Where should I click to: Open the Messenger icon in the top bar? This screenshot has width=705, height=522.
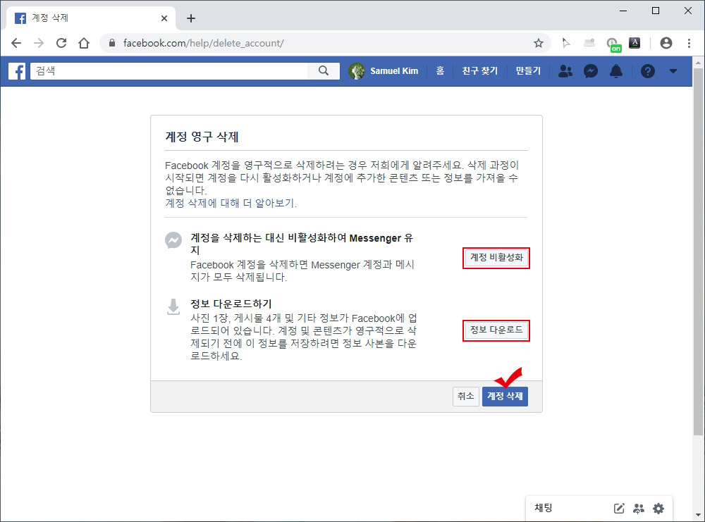point(590,71)
